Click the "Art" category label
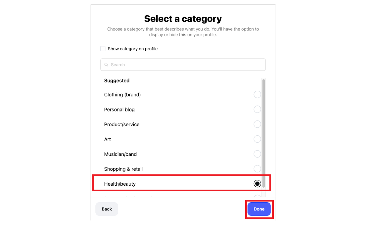375x229 pixels. pyautogui.click(x=108, y=139)
